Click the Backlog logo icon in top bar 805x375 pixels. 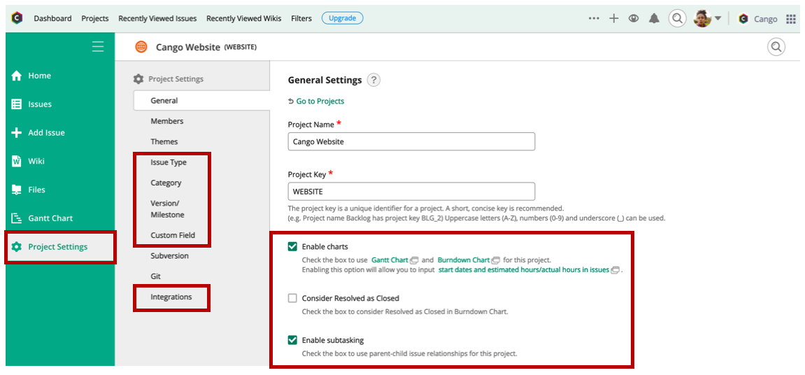pyautogui.click(x=17, y=18)
